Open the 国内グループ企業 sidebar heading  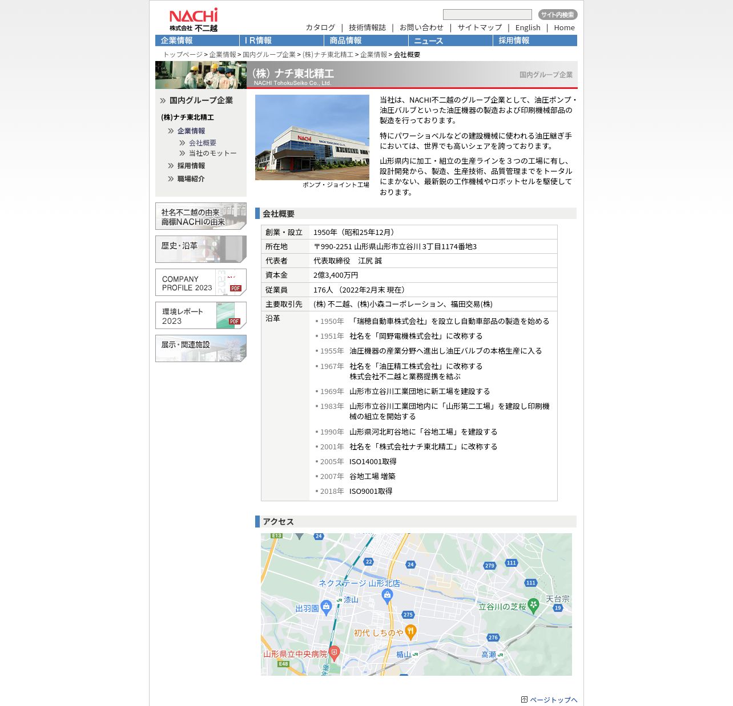(x=201, y=100)
